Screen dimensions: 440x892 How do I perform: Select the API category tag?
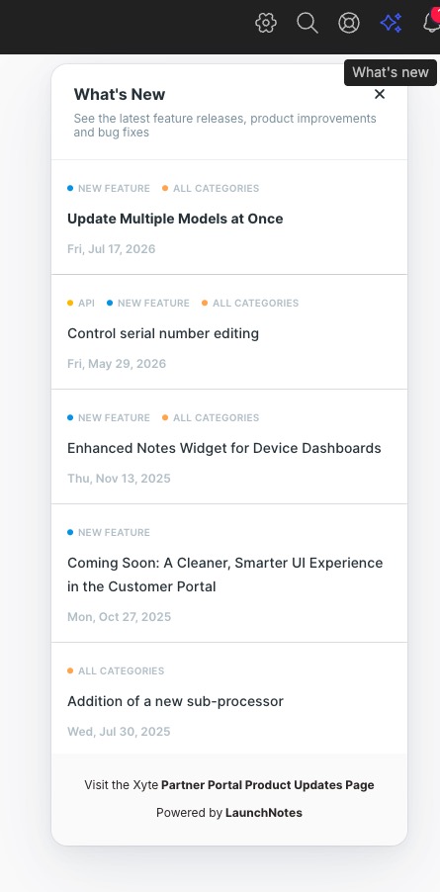point(81,304)
